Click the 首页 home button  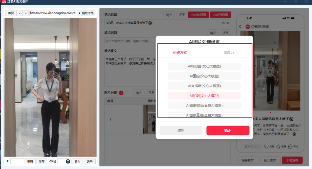11,13
